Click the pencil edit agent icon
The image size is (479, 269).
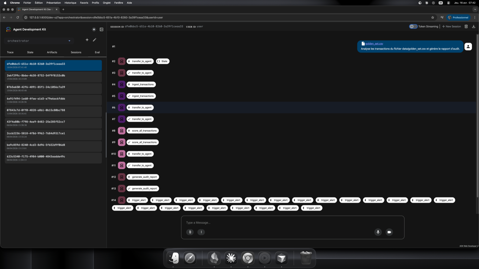click(x=95, y=40)
